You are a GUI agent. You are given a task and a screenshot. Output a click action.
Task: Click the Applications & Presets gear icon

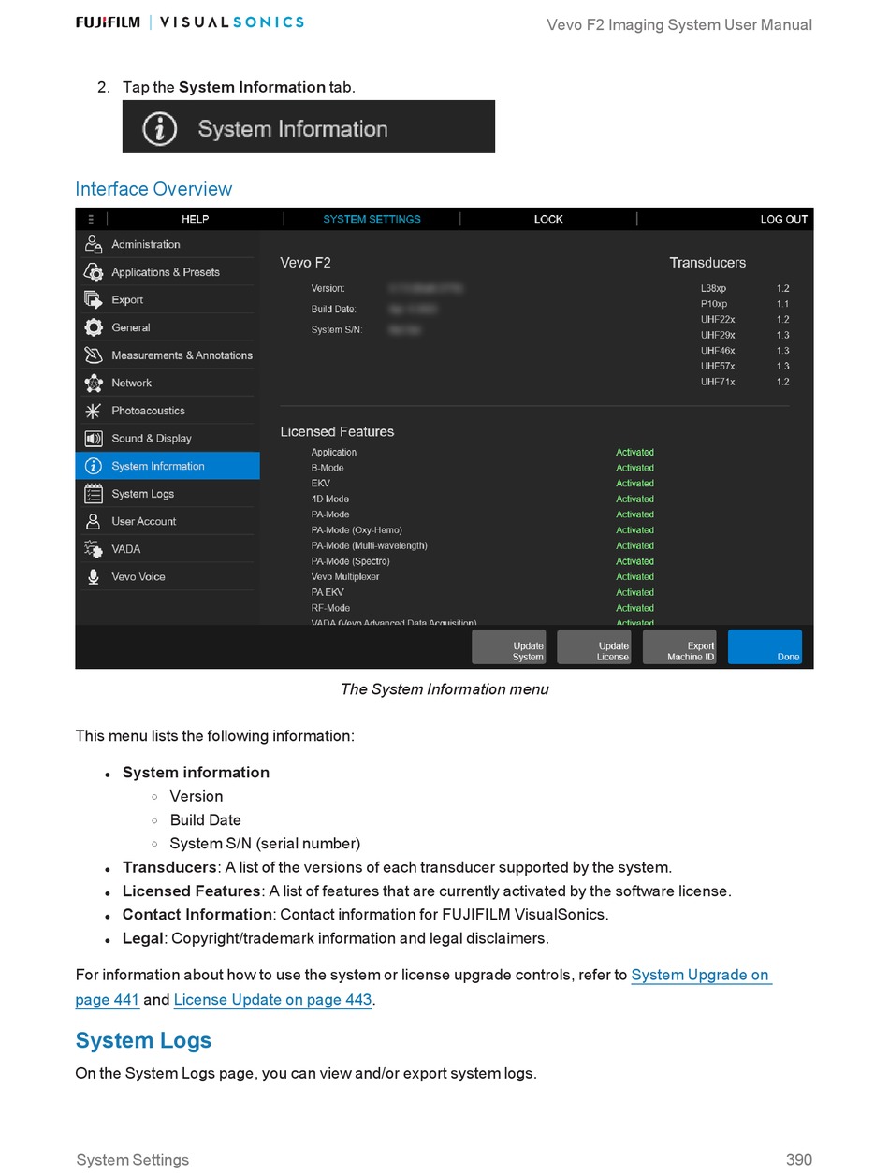(93, 272)
